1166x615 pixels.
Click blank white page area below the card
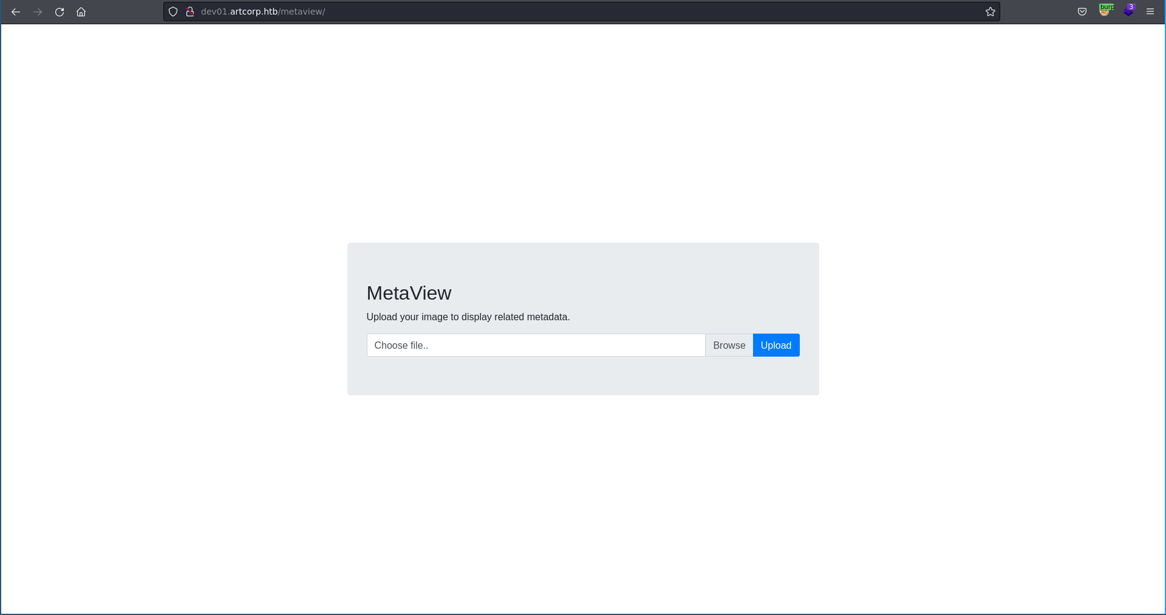[582, 503]
